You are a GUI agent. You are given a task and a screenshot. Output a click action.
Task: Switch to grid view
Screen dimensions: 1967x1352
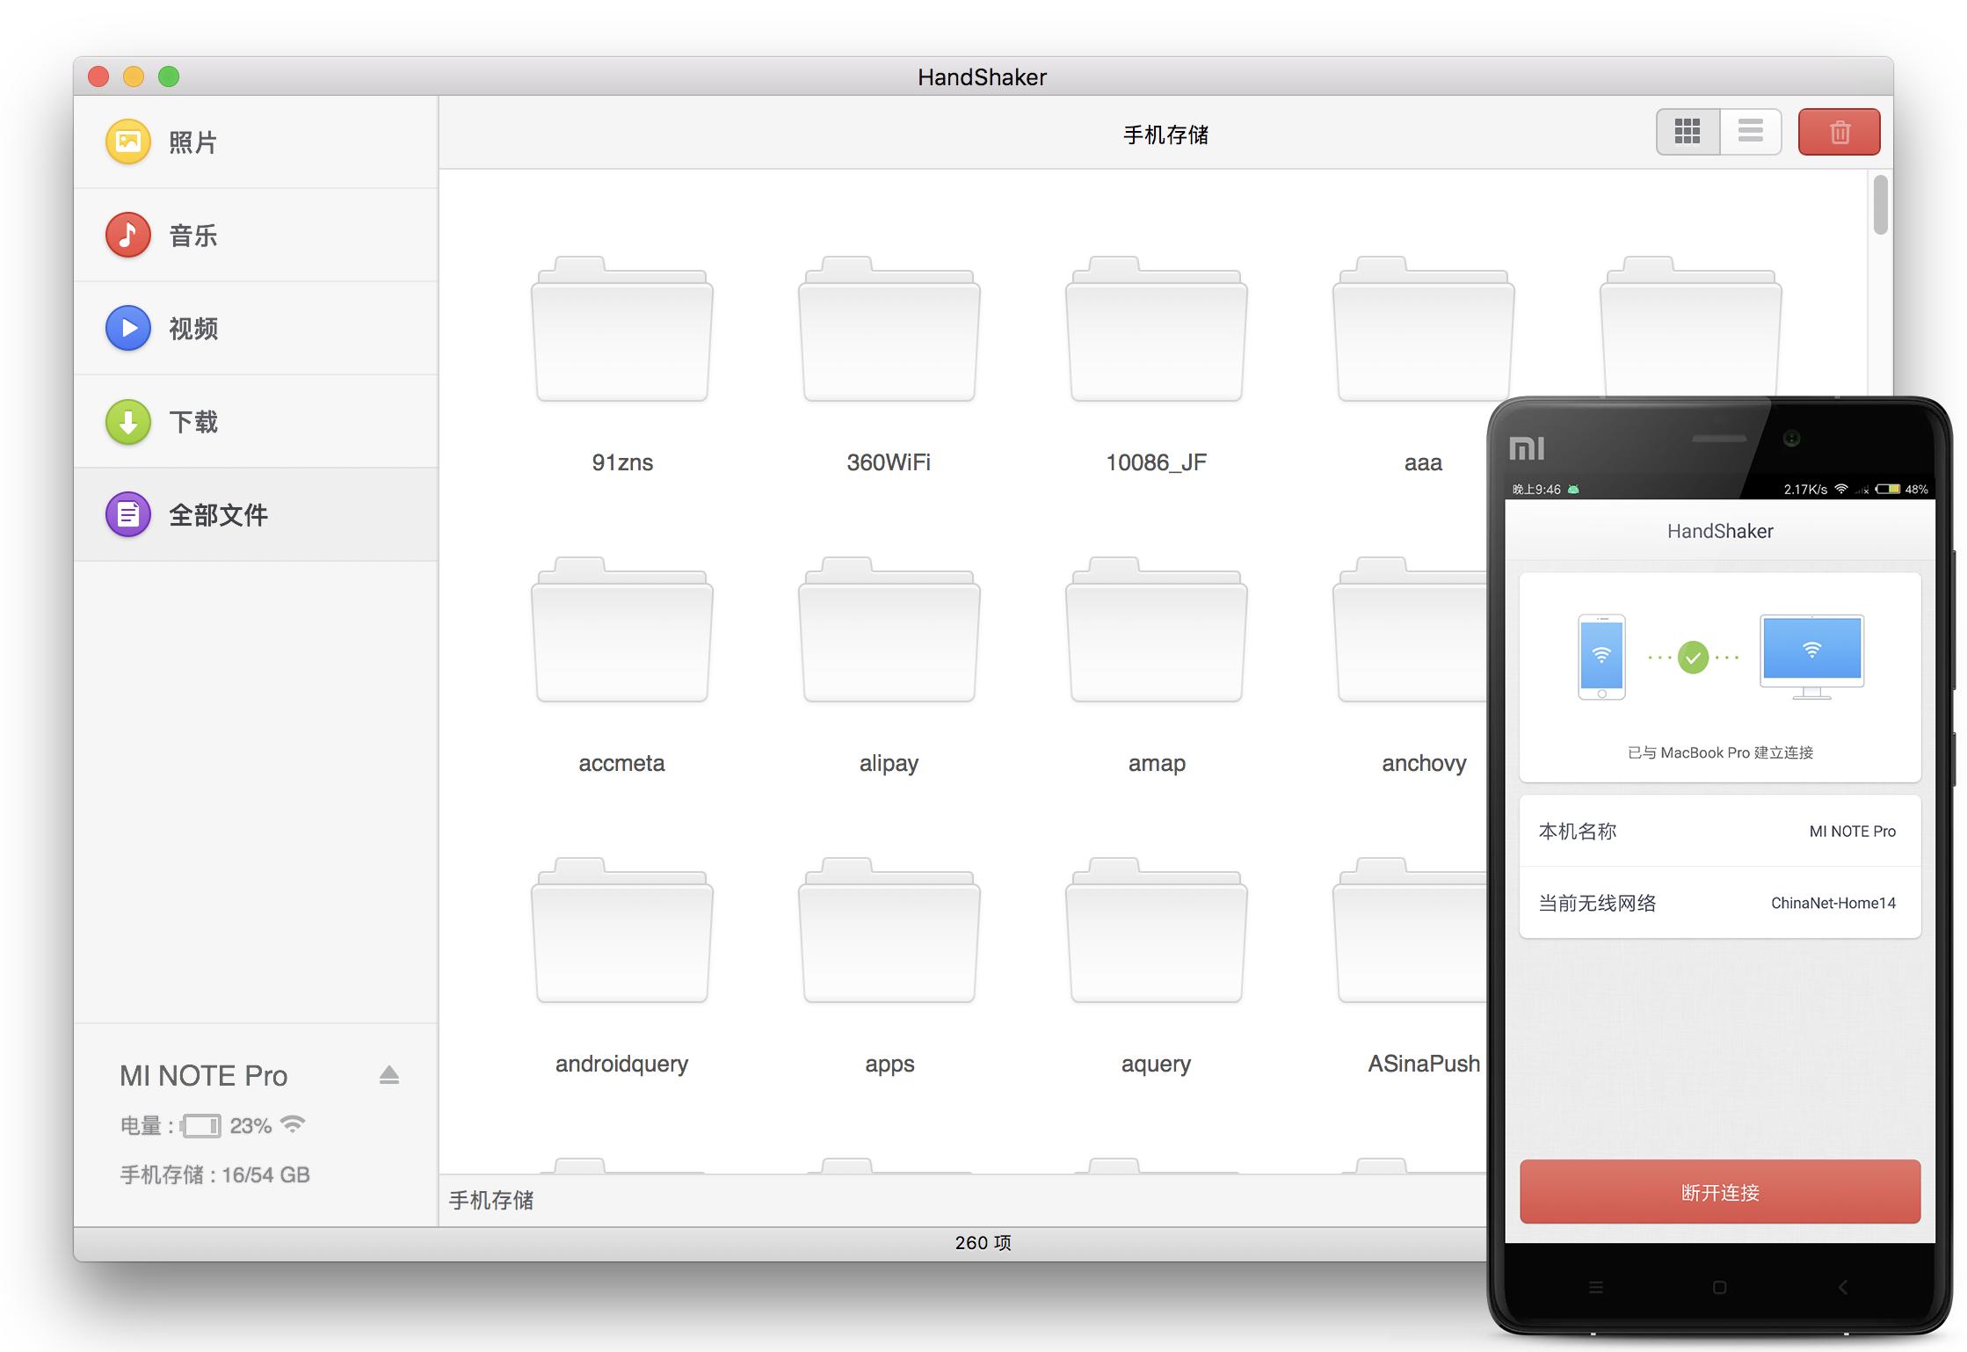click(x=1688, y=133)
